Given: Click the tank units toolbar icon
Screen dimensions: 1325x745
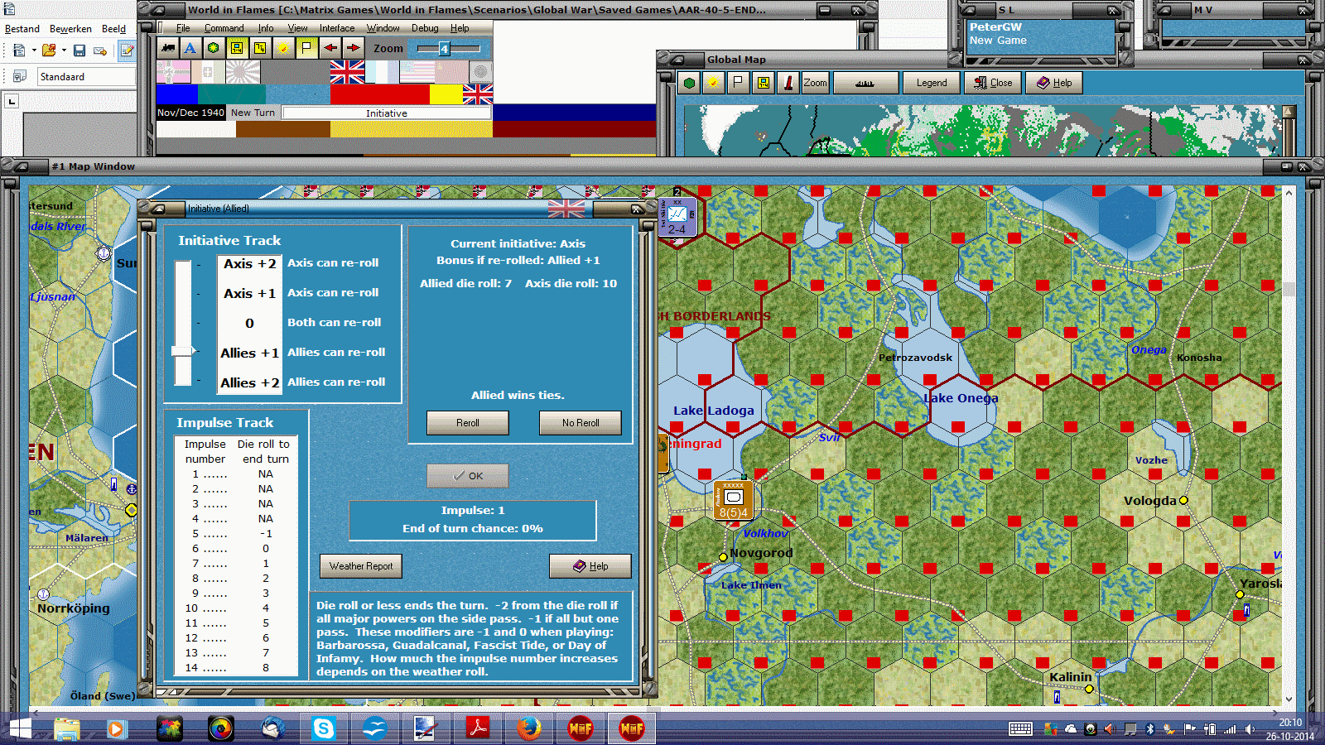Looking at the screenshot, I should coord(168,48).
